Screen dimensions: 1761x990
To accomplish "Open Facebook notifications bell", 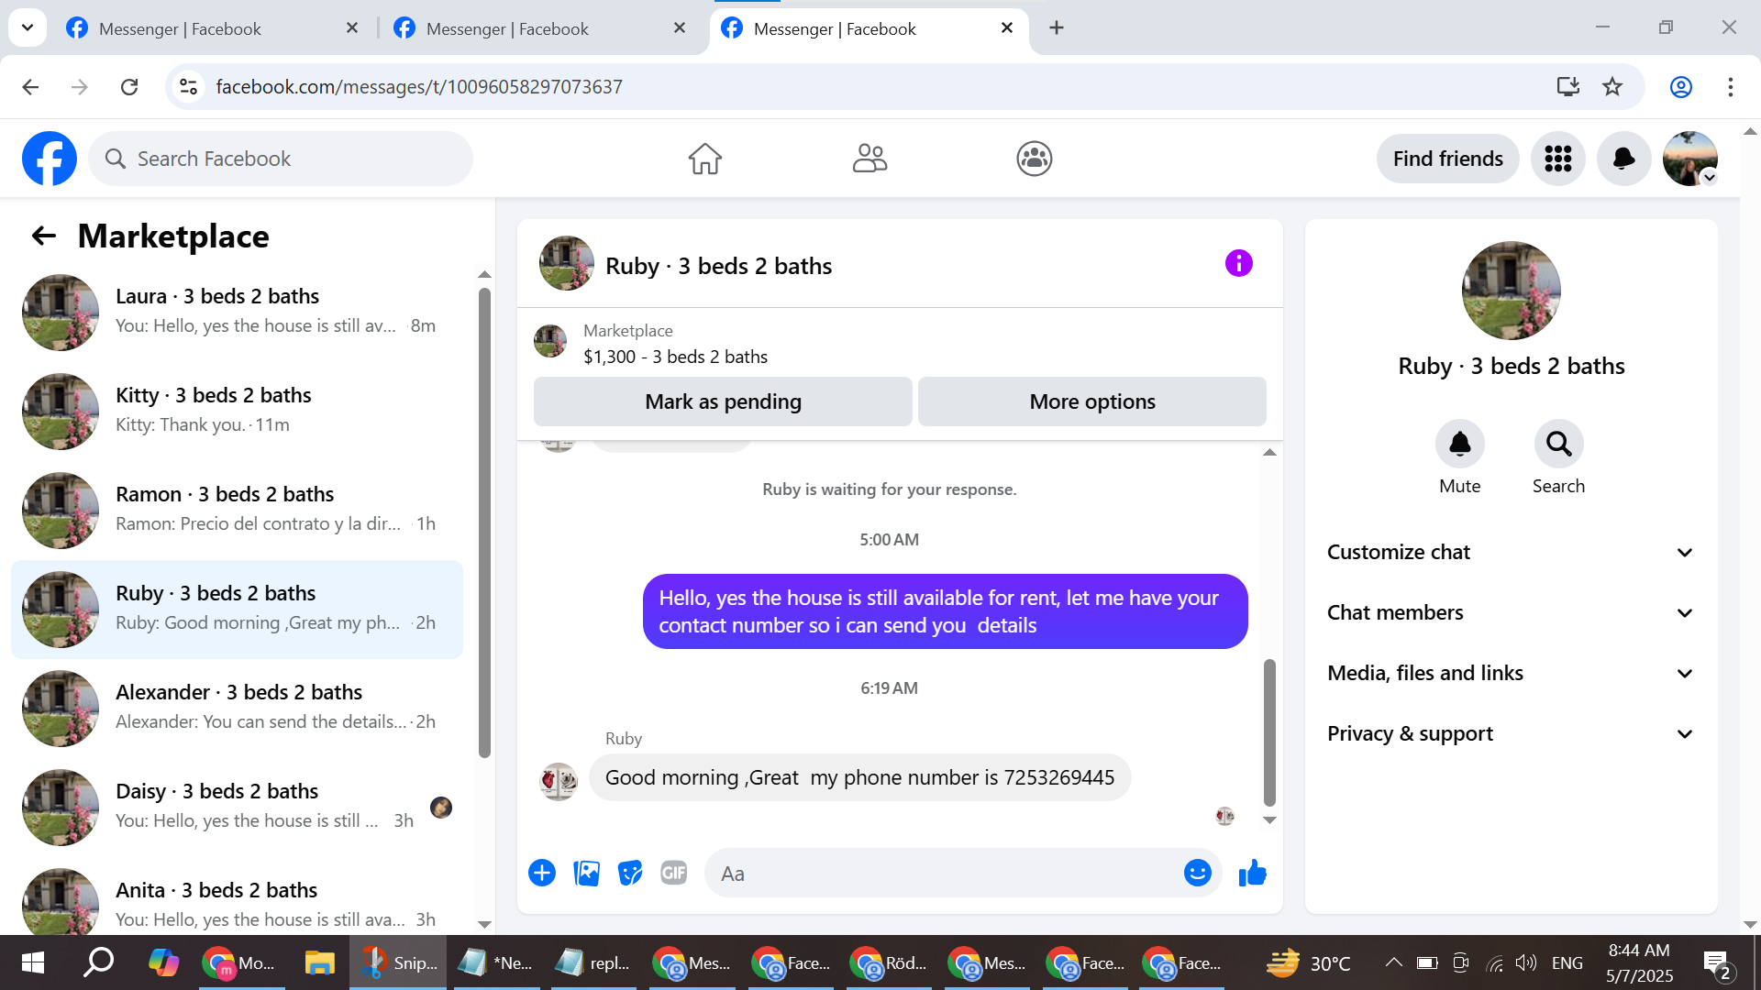I will pyautogui.click(x=1623, y=159).
